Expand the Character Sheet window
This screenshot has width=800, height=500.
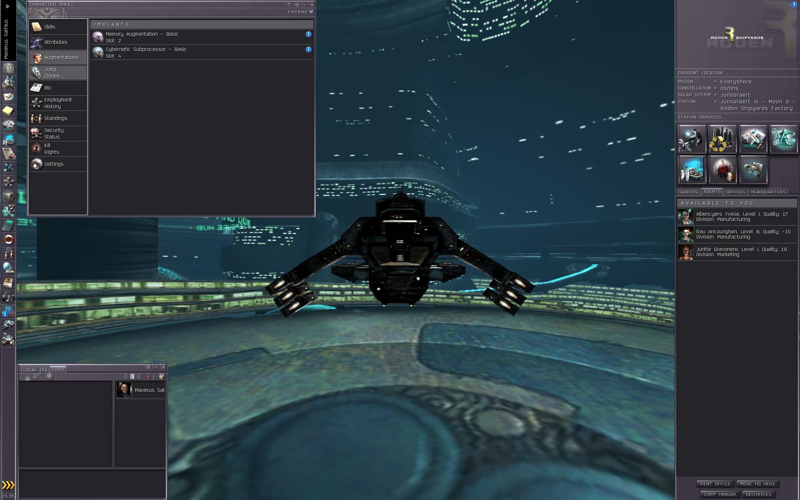tap(300, 12)
